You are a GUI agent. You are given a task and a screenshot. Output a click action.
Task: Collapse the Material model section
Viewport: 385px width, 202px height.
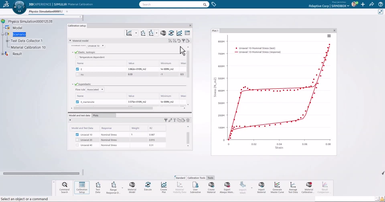(70, 41)
